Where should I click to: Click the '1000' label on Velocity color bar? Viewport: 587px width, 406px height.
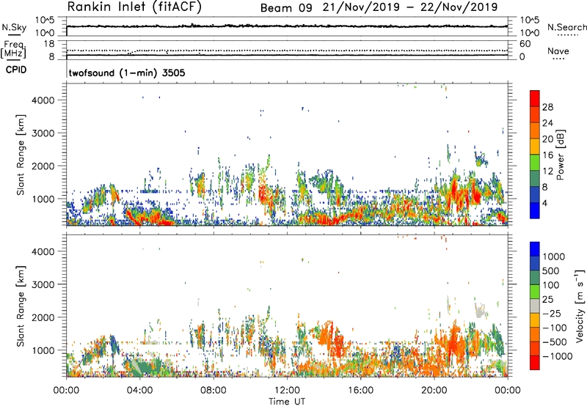pyautogui.click(x=553, y=256)
